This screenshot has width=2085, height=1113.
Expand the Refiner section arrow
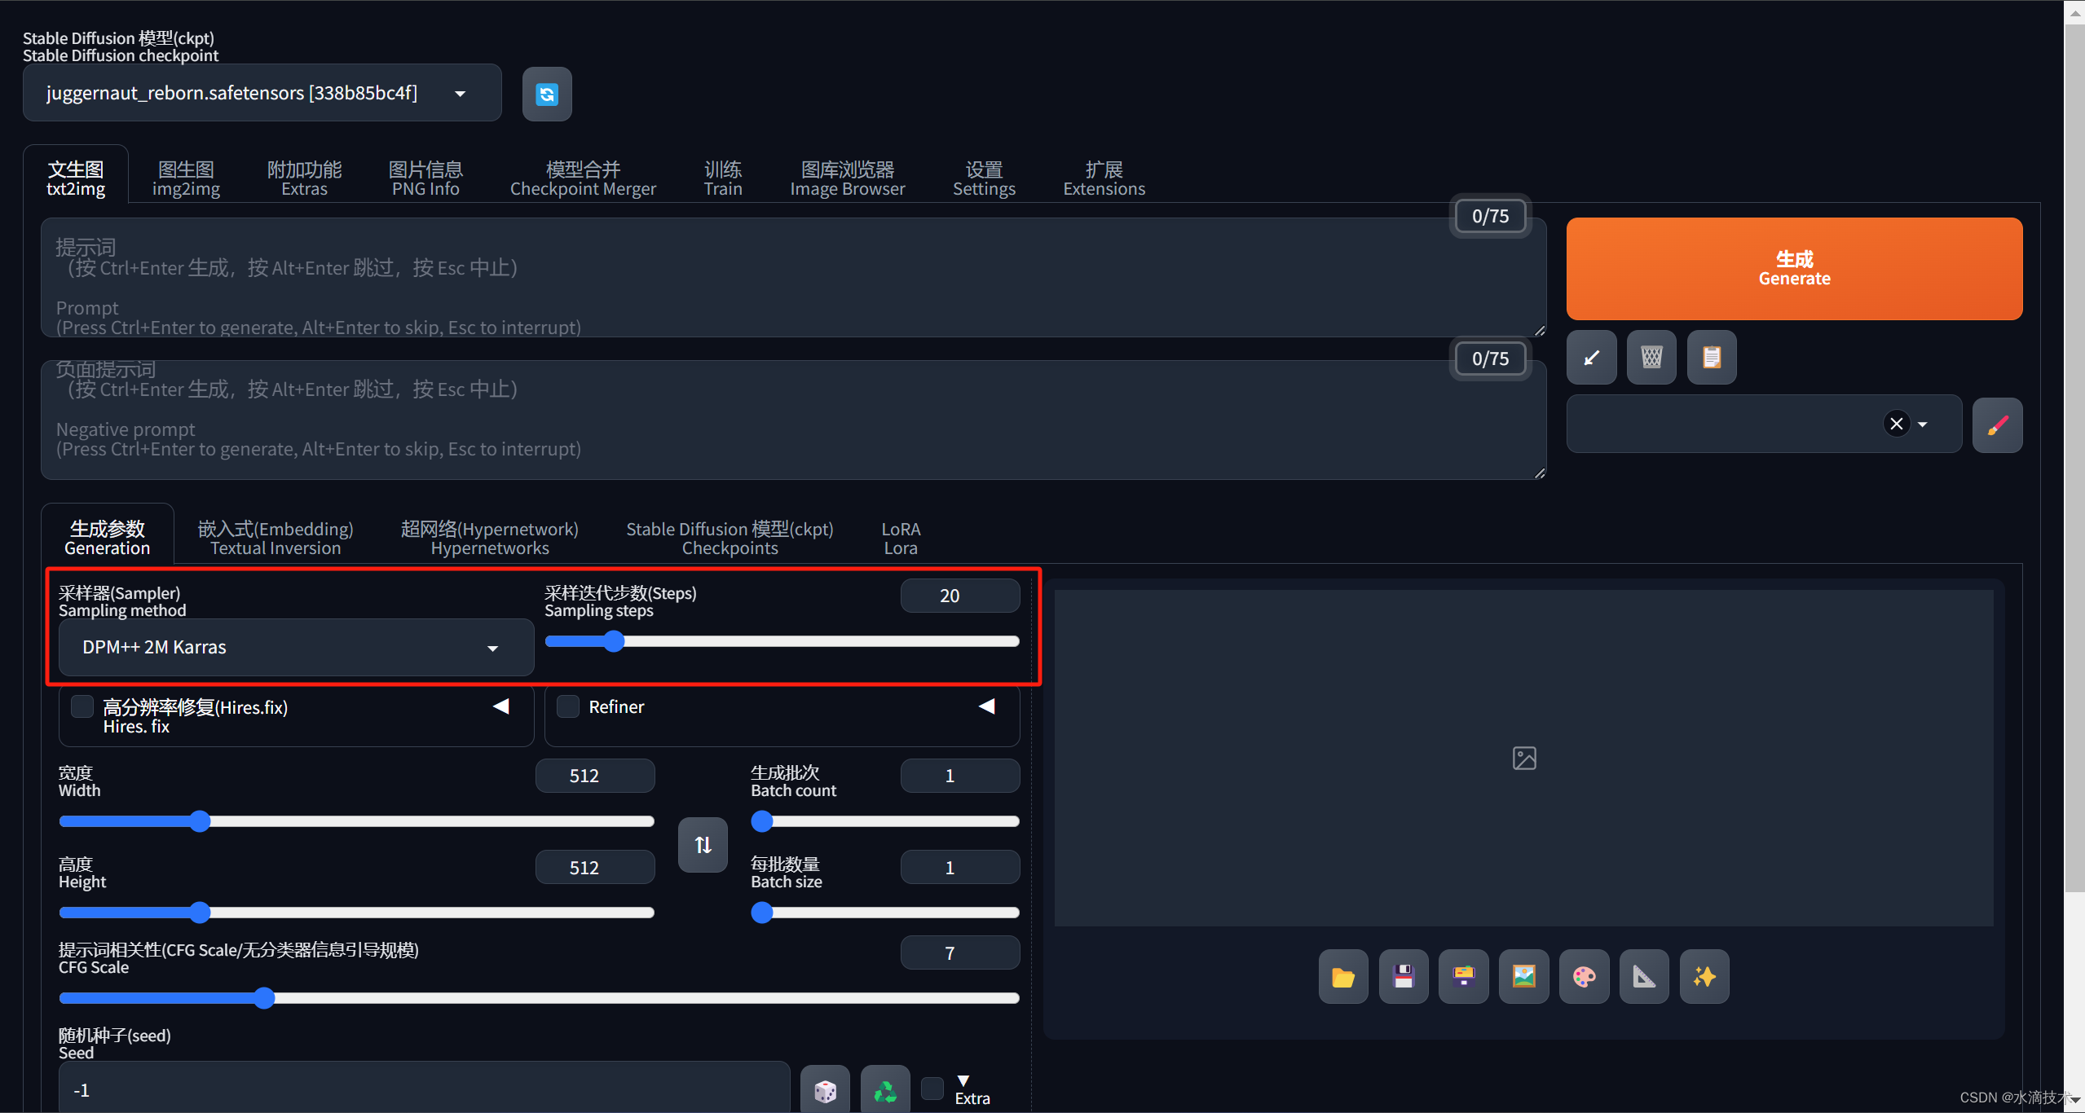(986, 706)
